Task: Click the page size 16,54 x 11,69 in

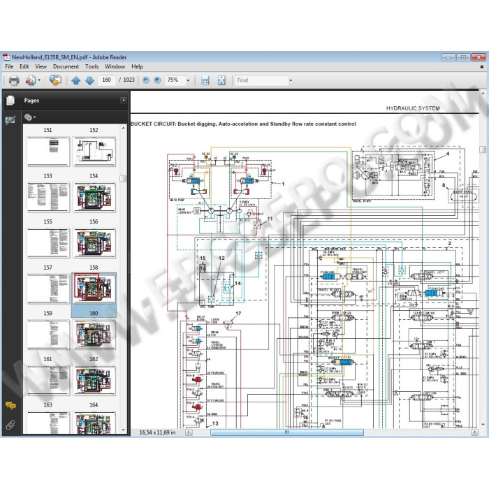Action: tap(157, 432)
